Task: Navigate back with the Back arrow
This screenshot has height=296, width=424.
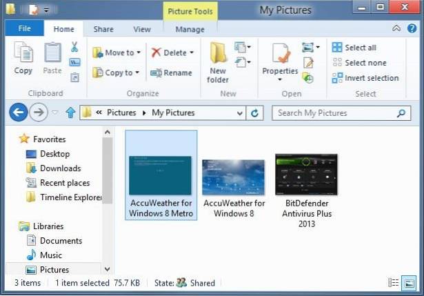Action: coord(19,112)
